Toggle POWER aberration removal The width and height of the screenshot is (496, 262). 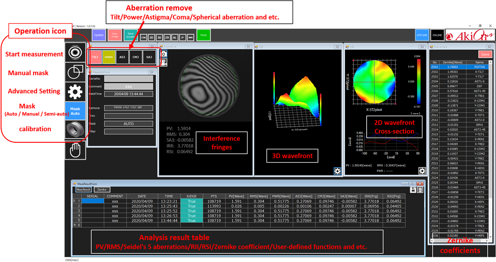pos(108,57)
